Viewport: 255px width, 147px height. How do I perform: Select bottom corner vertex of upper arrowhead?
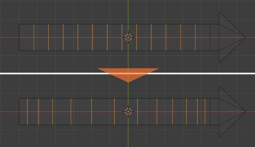219,63
